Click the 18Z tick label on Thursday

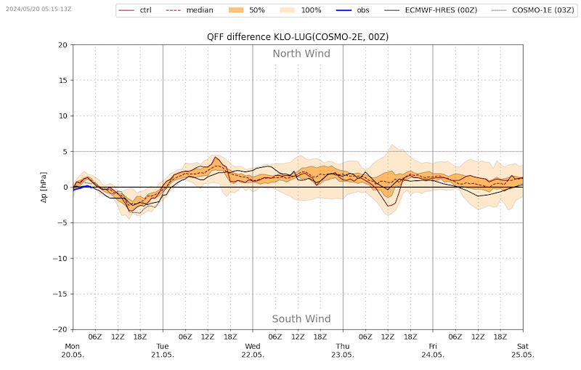click(410, 337)
